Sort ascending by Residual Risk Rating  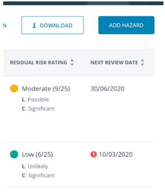tap(72, 60)
